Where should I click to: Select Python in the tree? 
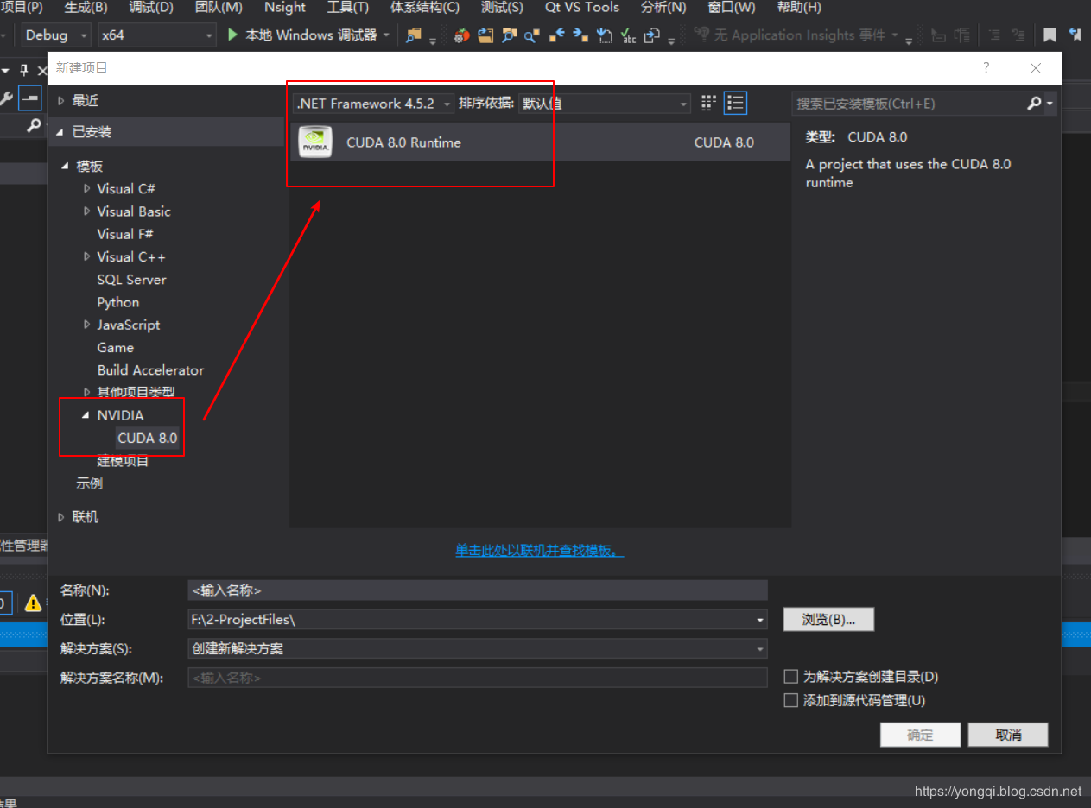118,302
